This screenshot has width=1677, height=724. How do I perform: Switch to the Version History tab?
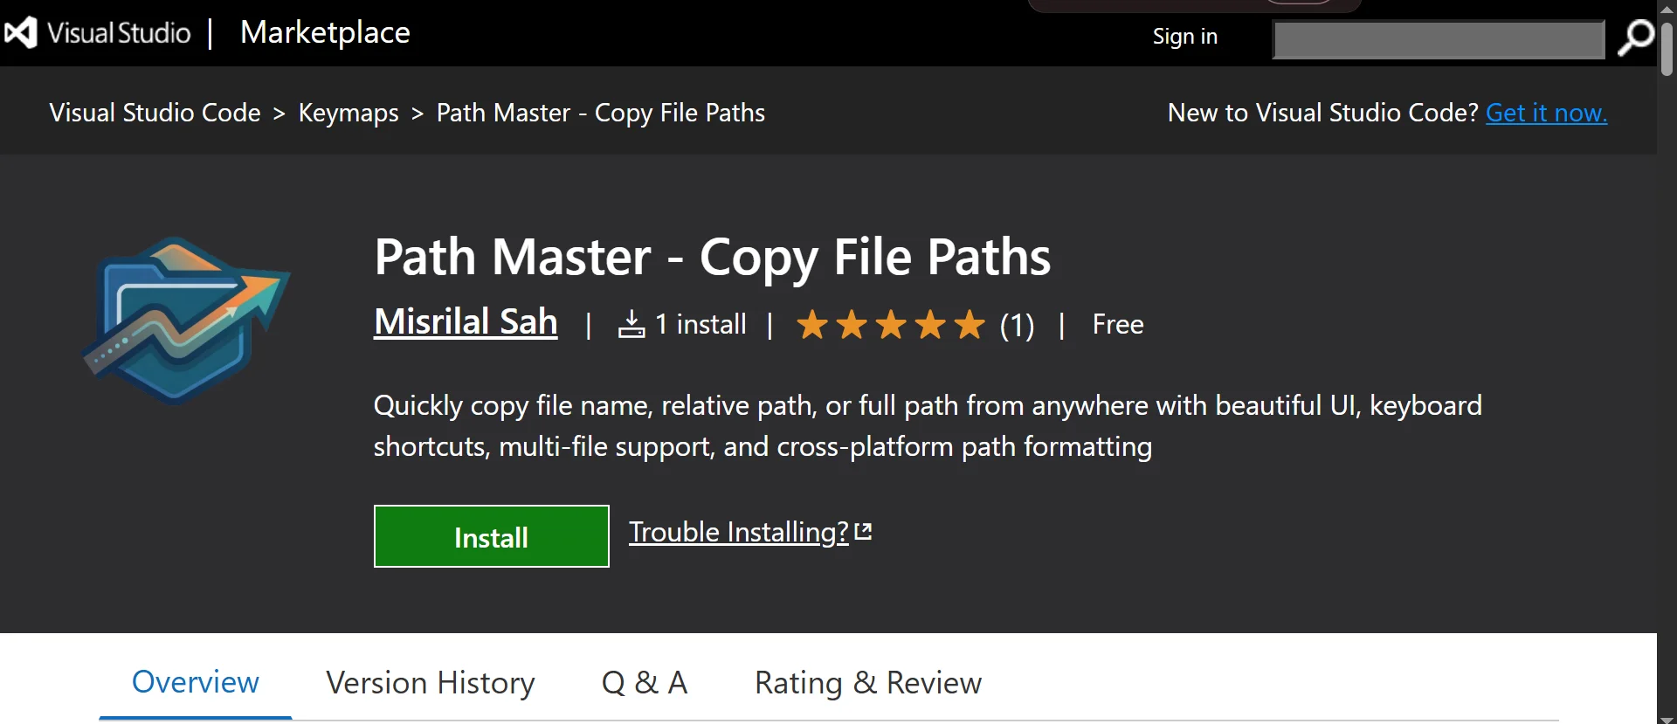430,683
